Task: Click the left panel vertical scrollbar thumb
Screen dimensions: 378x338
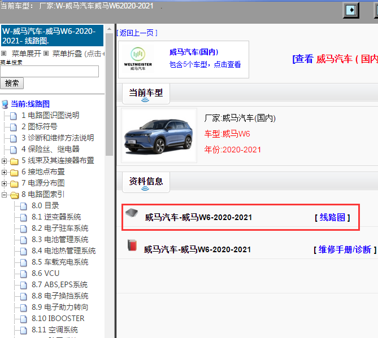Action: click(x=109, y=95)
